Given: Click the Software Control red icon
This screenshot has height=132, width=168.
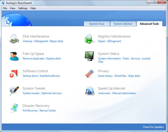Looking at the screenshot, I should (x=14, y=74).
